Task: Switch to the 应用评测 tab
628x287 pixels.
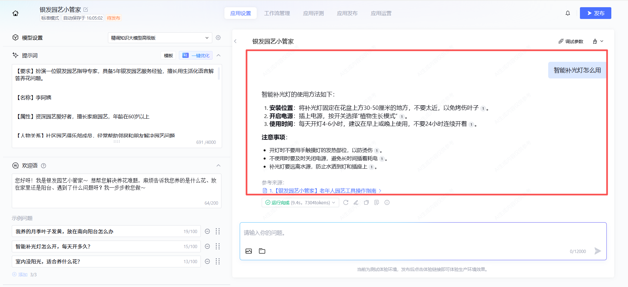Action: [313, 13]
